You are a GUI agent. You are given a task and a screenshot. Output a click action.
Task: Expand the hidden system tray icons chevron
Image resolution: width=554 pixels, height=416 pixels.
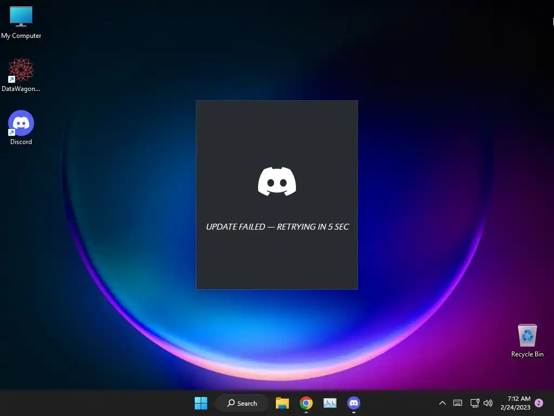443,403
